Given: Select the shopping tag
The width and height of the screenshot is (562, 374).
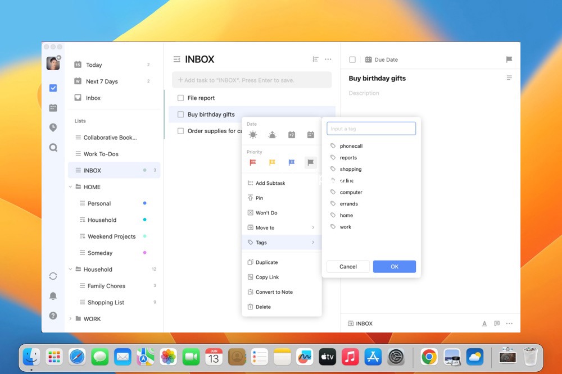Looking at the screenshot, I should 371,169.
